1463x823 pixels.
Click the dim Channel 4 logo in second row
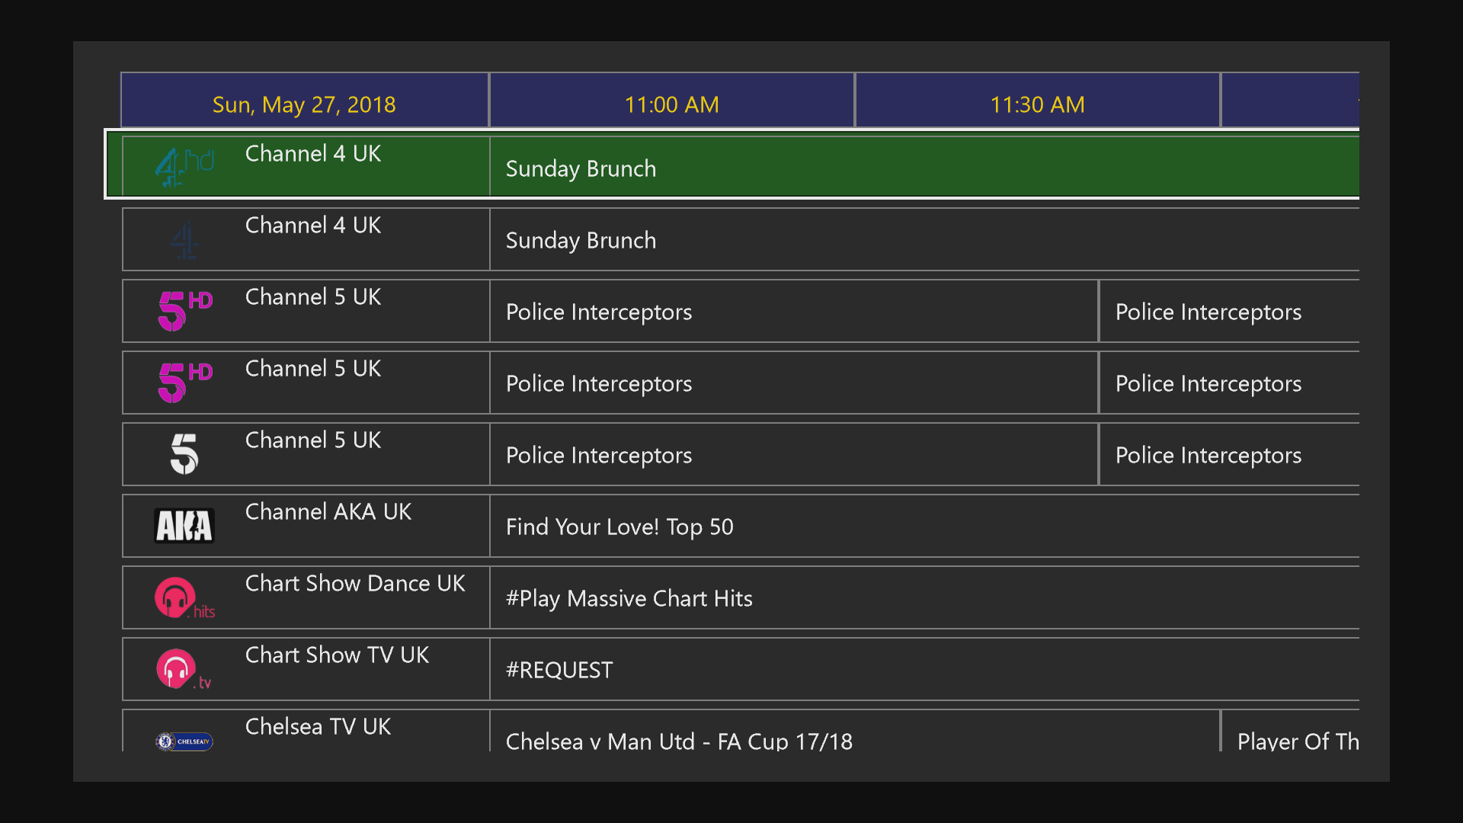[x=184, y=240]
